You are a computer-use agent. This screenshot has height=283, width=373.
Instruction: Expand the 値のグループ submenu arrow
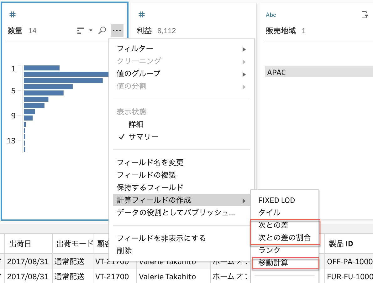244,75
